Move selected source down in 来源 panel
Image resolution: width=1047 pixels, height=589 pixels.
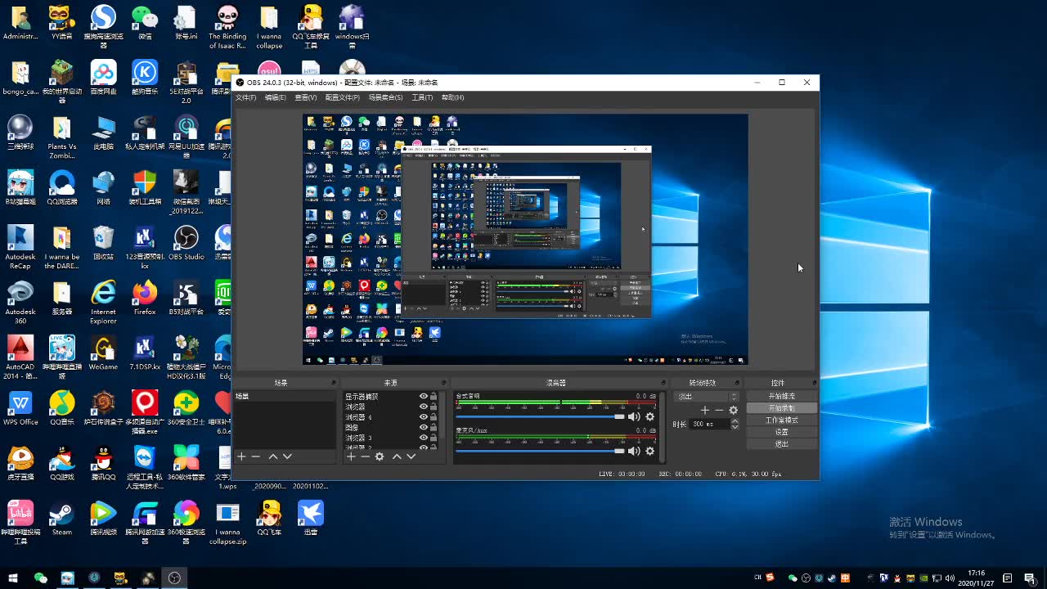click(411, 456)
